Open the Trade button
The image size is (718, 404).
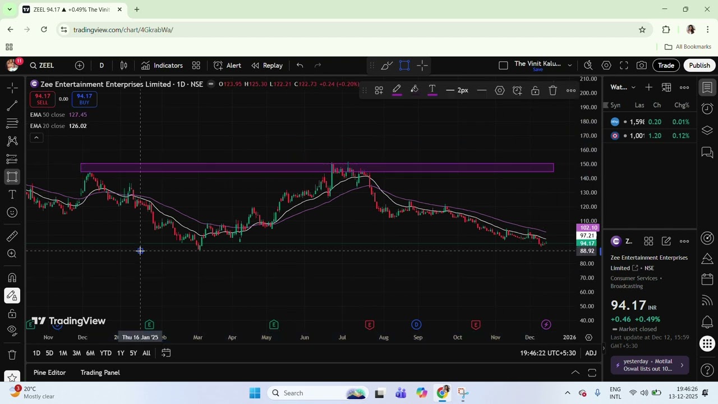666,66
